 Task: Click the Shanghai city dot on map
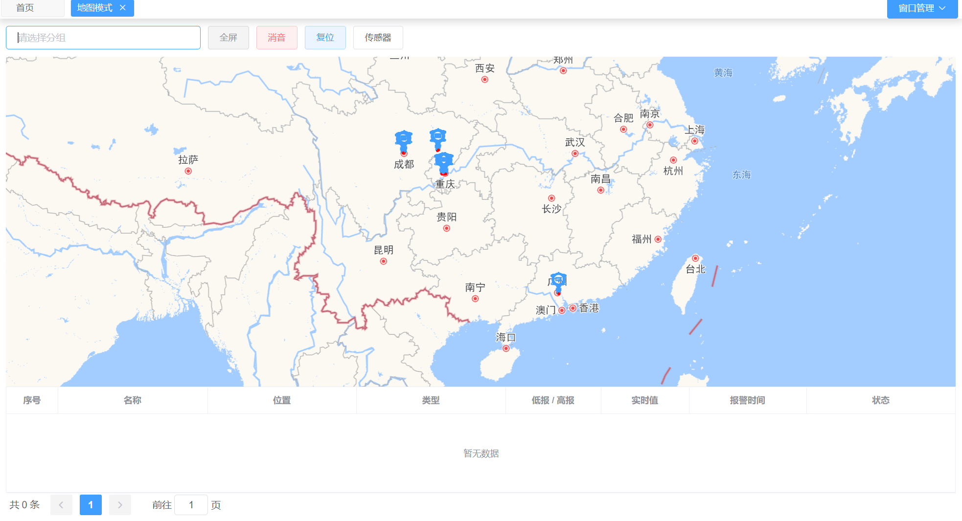694,141
